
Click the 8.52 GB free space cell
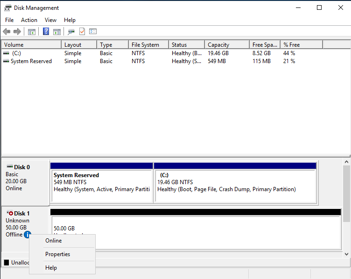coord(261,53)
